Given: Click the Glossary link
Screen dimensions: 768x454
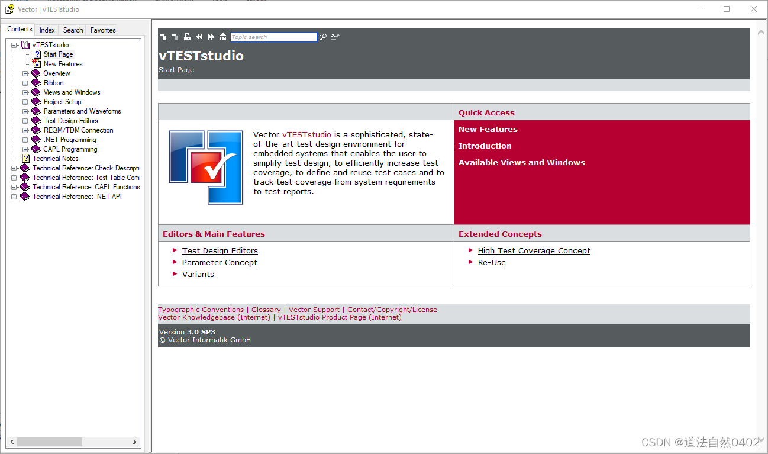Looking at the screenshot, I should click(266, 309).
